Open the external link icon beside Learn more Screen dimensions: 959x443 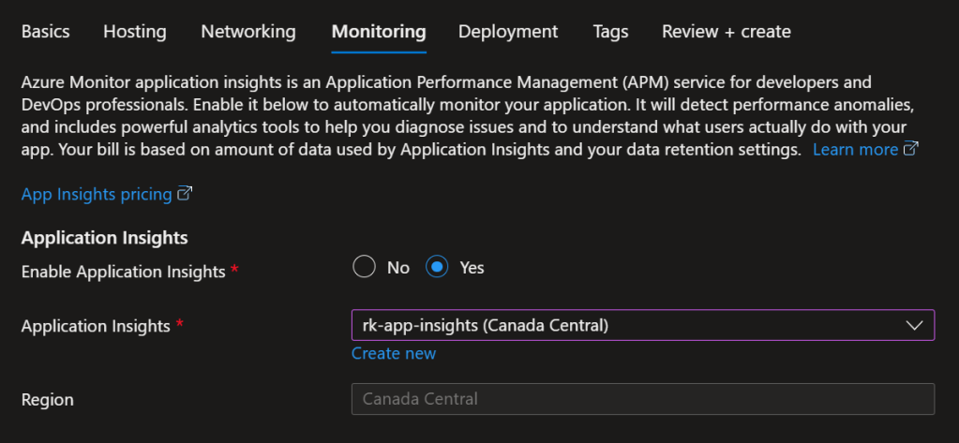tap(910, 150)
